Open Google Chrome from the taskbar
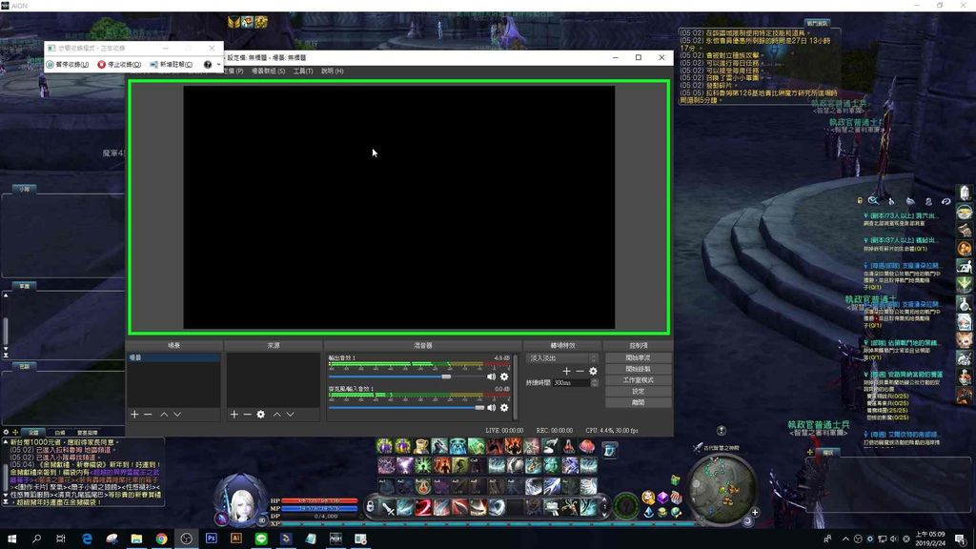The height and width of the screenshot is (549, 976). click(161, 539)
